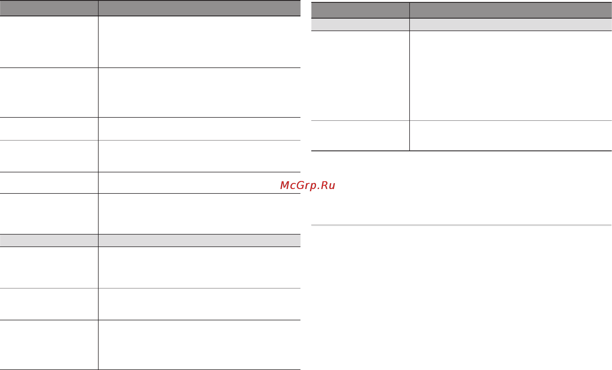Click the dark gray narrow header cell of right table

click(x=360, y=11)
